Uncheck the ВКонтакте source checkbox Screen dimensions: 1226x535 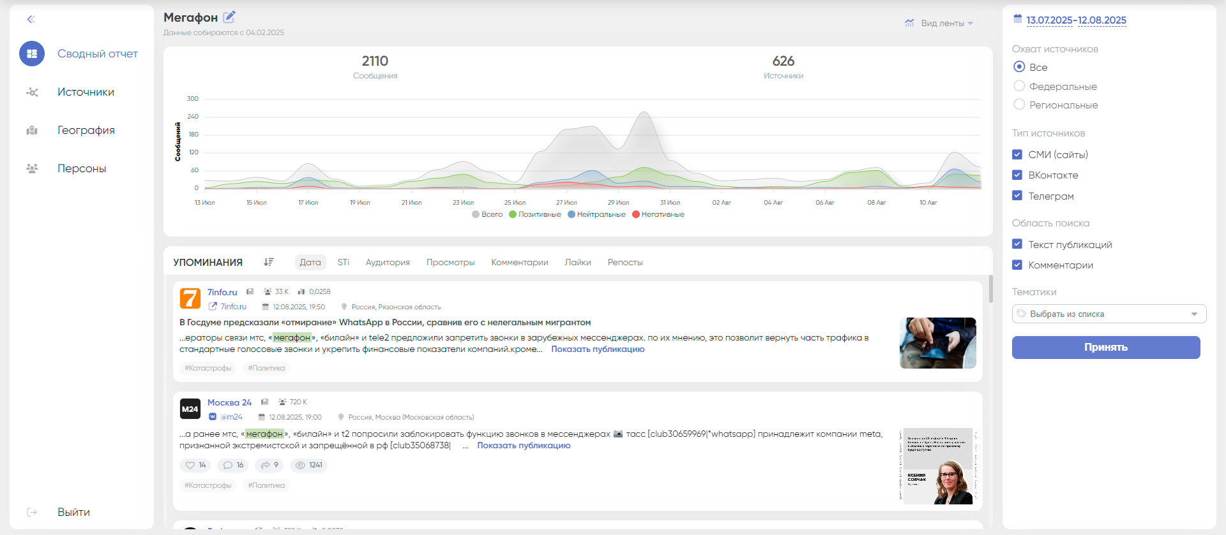[x=1017, y=175]
